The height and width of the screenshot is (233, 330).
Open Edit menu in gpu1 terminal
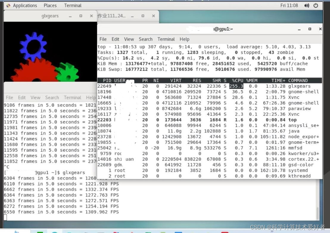(115, 39)
